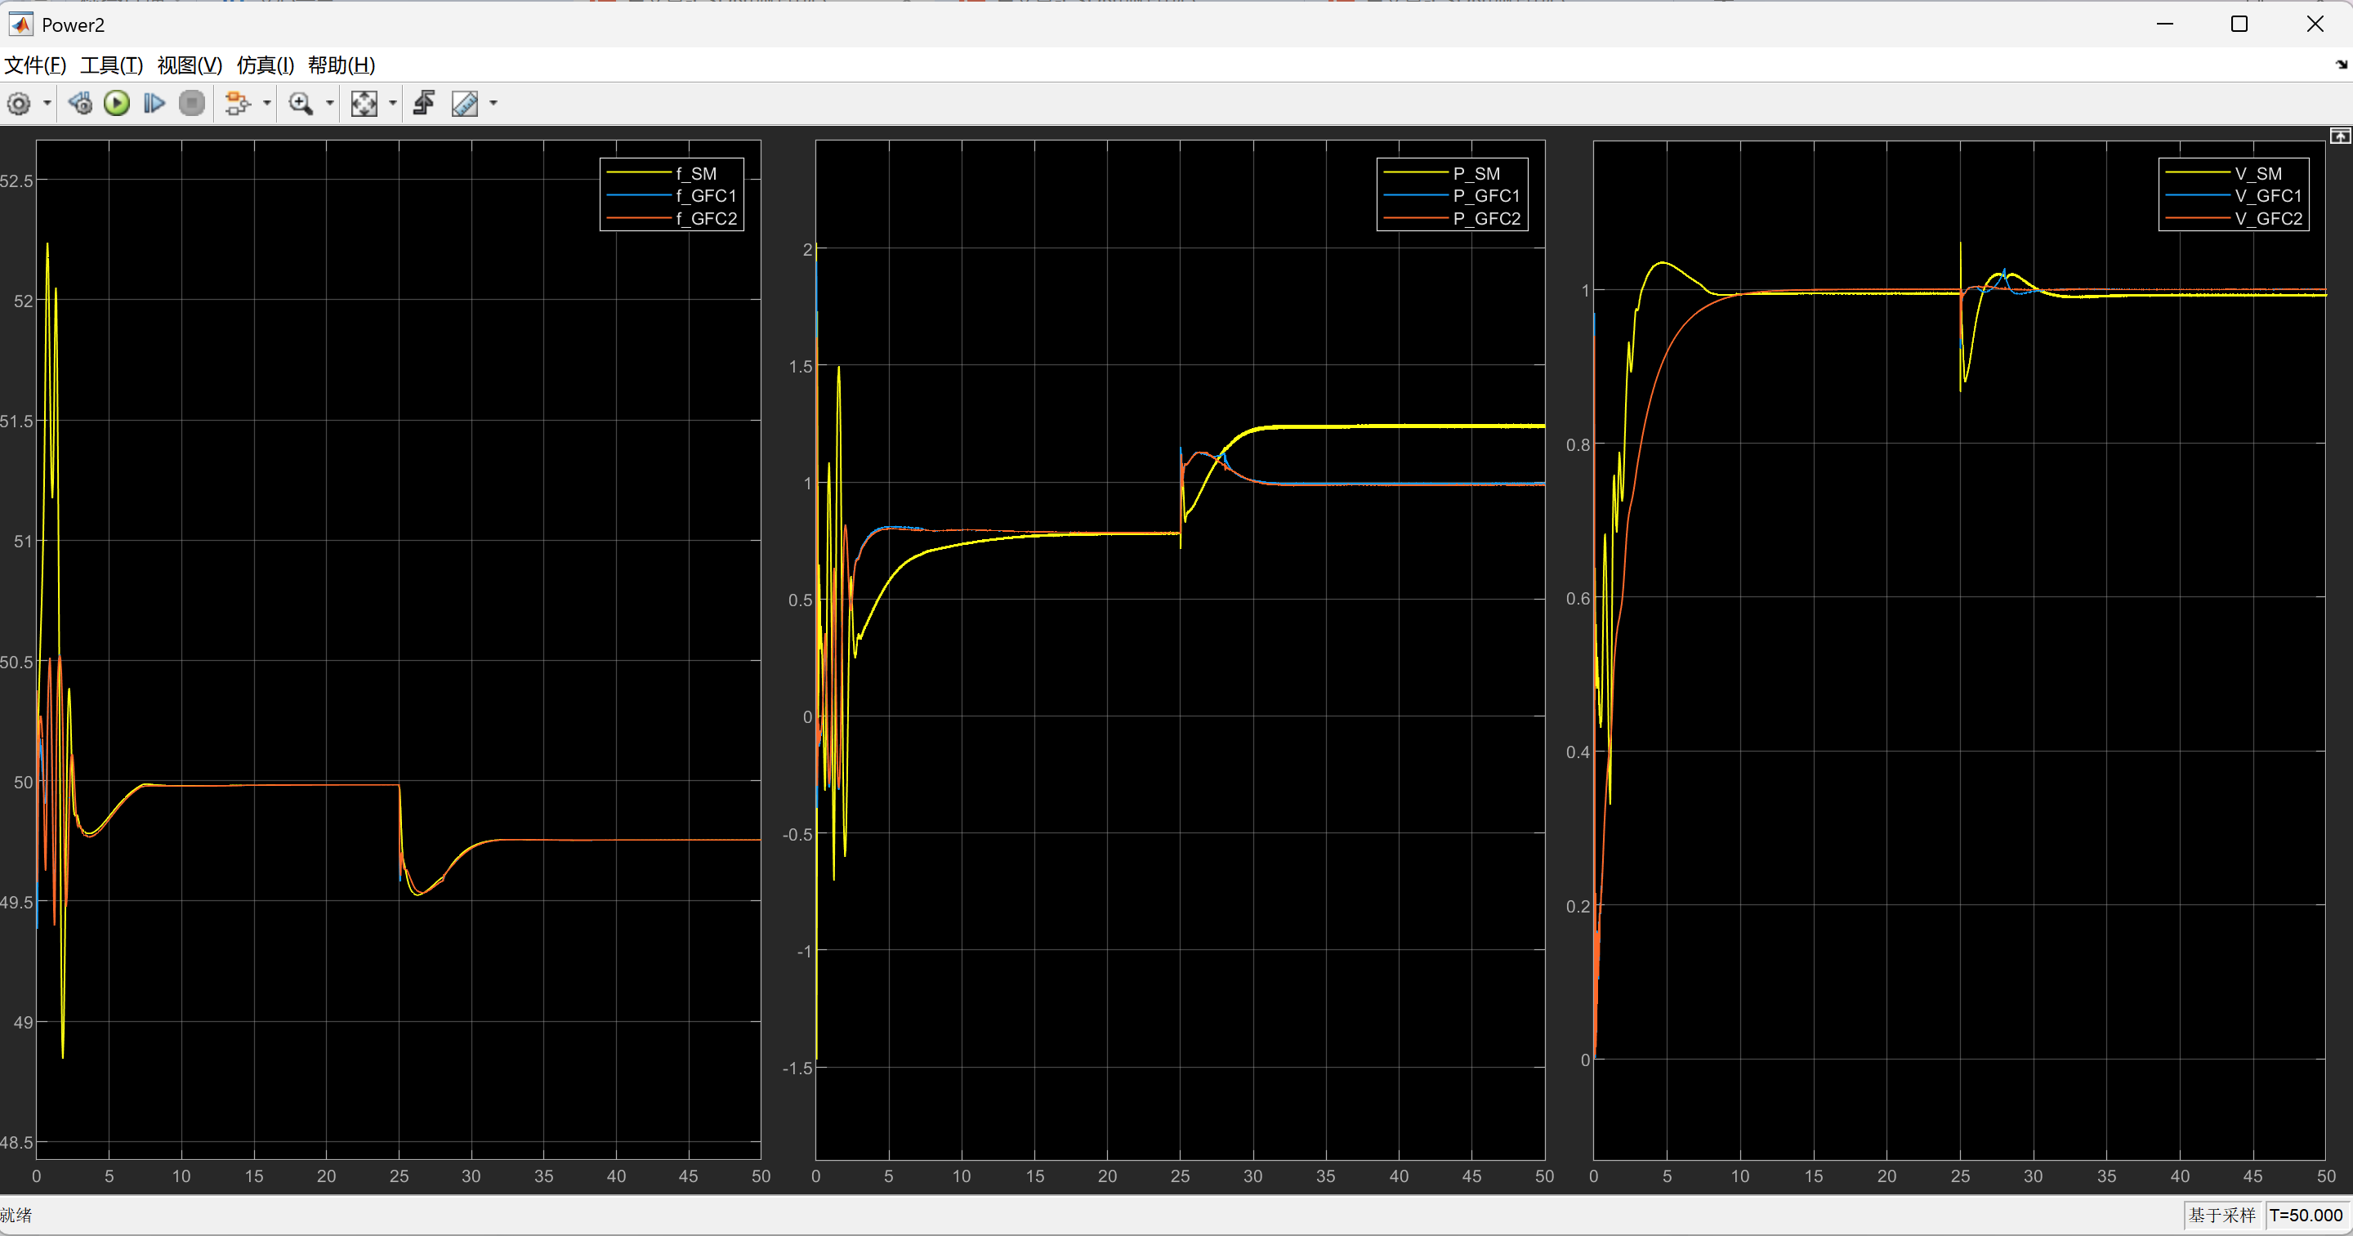Screen dimensions: 2353x1236
Task: Click the 就绪 status text
Action: point(16,1215)
